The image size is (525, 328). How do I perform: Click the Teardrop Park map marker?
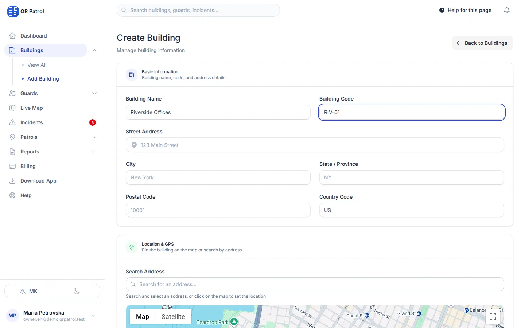(234, 321)
